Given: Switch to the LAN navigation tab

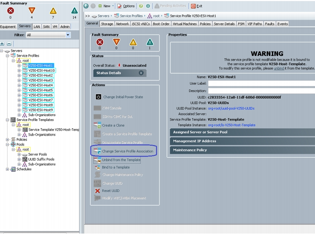Looking at the screenshot, I should [x=37, y=27].
